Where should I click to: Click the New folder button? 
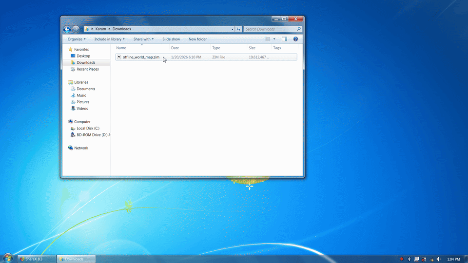click(197, 39)
